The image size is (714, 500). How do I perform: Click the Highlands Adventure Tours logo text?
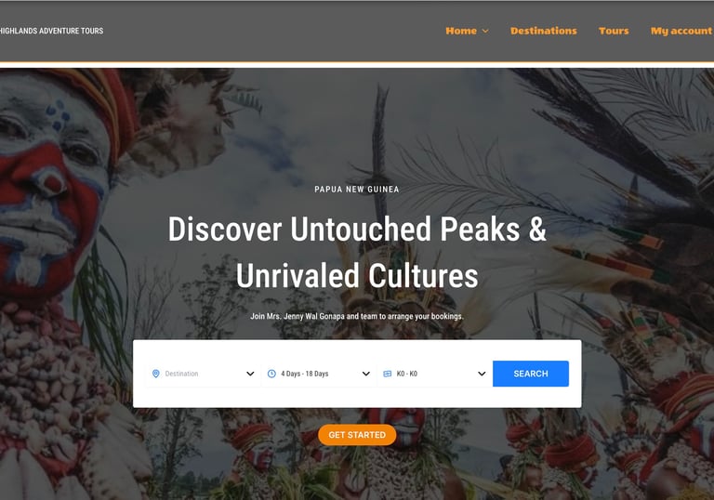[x=51, y=31]
